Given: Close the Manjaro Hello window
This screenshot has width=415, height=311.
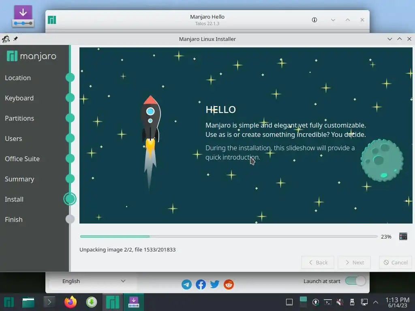Looking at the screenshot, I should tap(362, 20).
